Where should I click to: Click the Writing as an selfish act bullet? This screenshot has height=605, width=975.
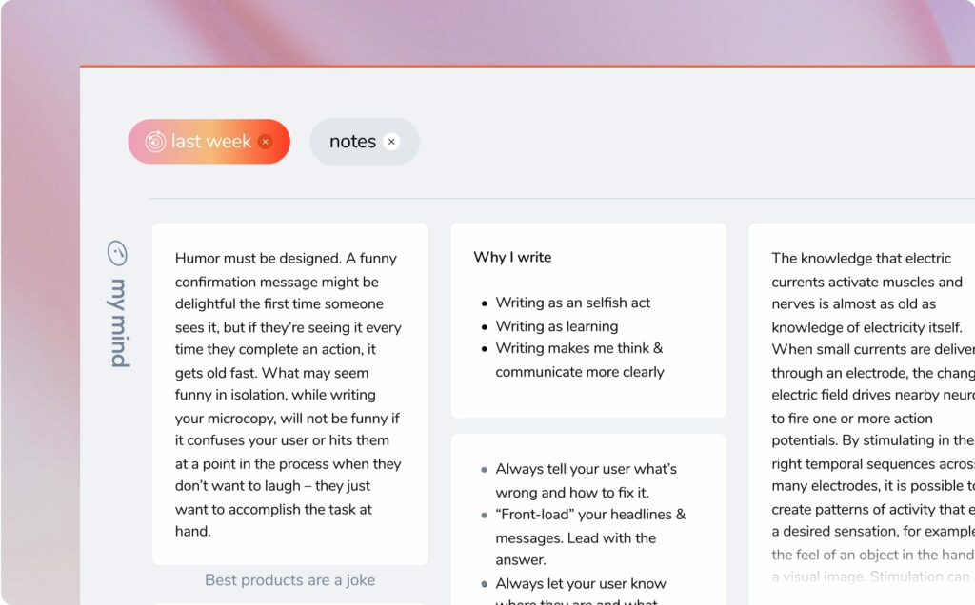click(x=572, y=302)
